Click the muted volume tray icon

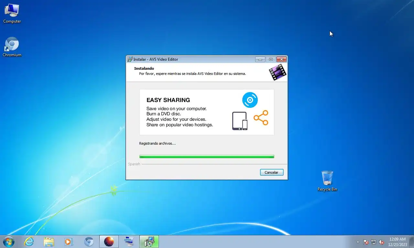tap(381, 242)
